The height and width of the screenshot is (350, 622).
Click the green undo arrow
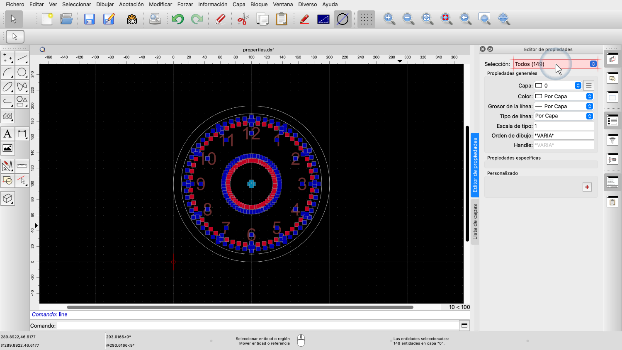pos(178,19)
